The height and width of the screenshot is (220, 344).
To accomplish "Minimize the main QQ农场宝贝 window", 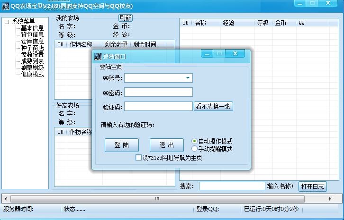I will (300, 3).
